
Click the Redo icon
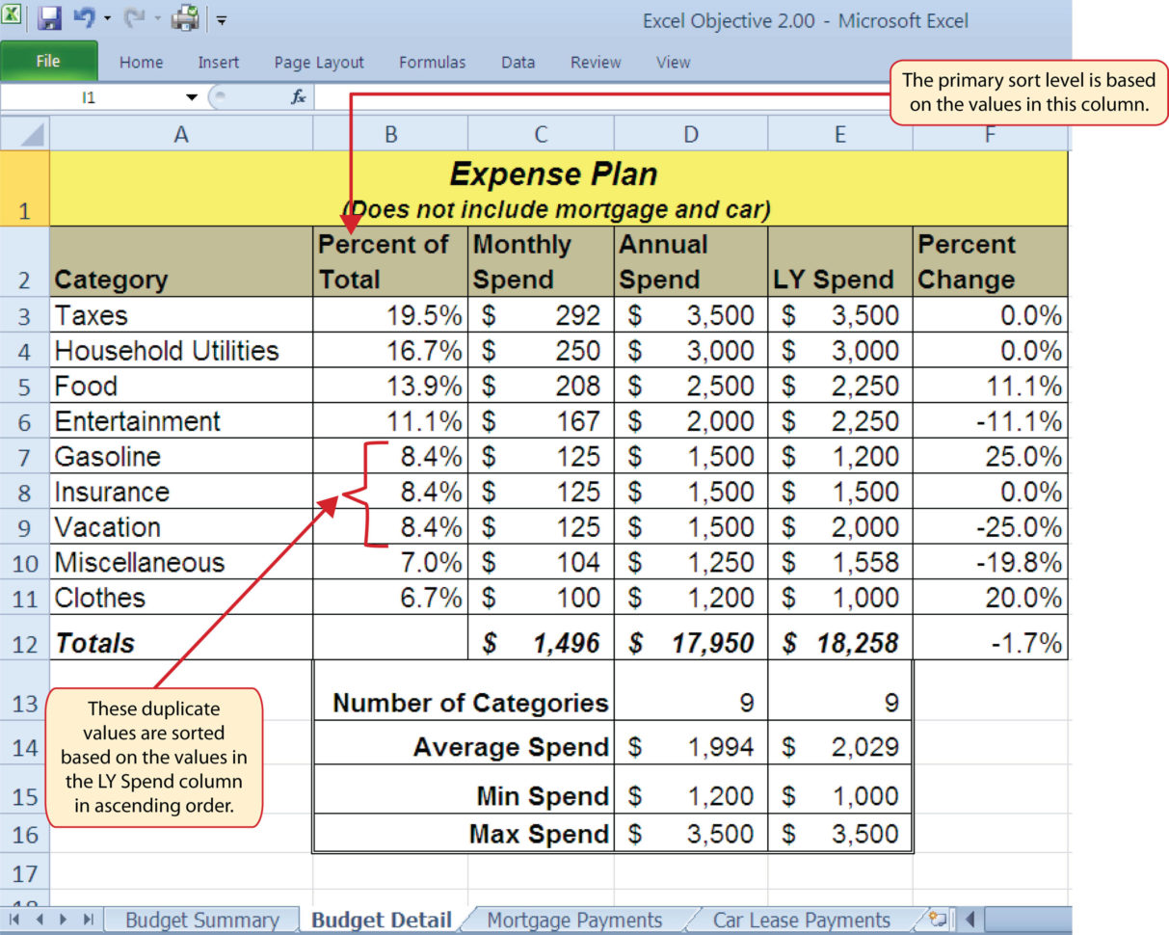click(x=135, y=16)
